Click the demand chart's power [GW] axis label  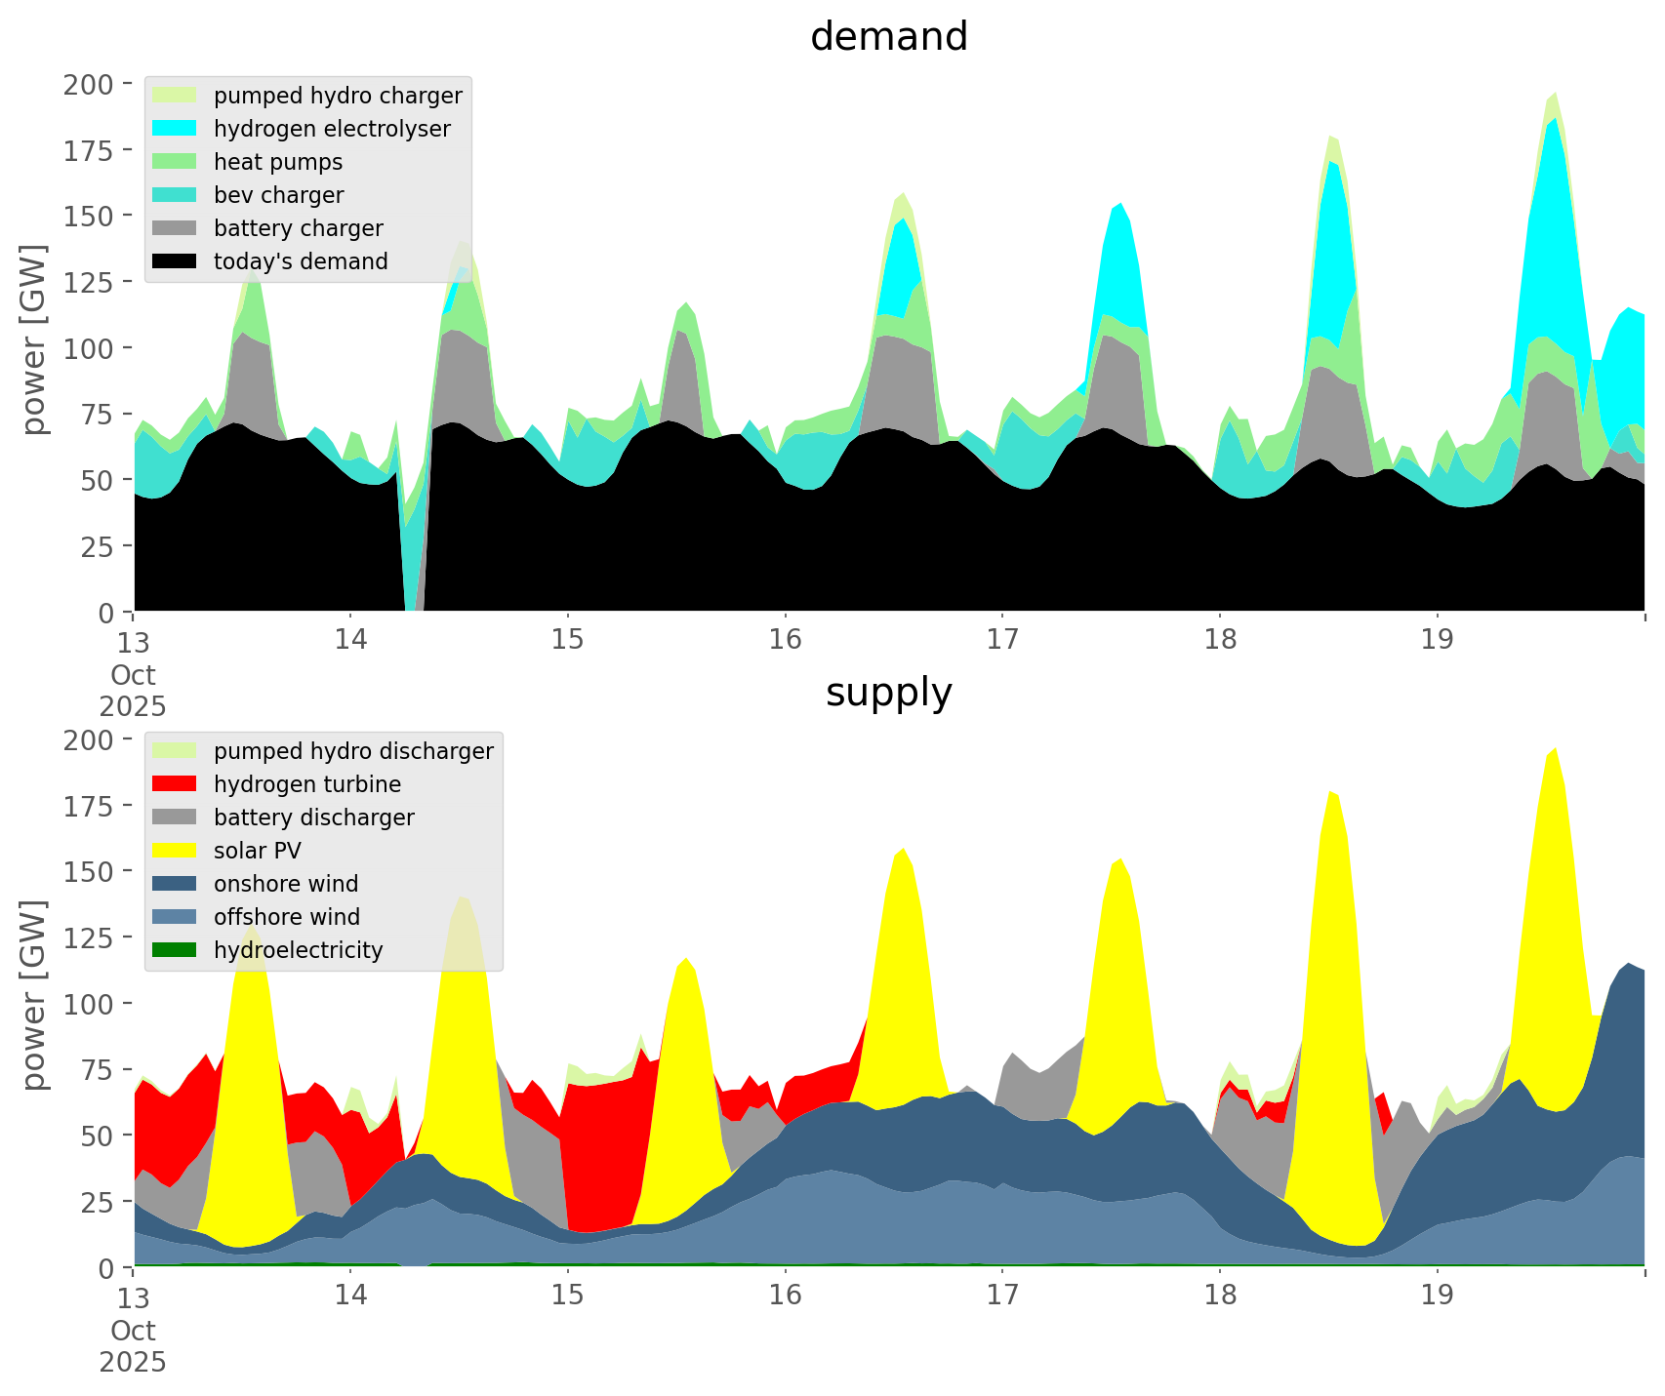click(x=34, y=339)
